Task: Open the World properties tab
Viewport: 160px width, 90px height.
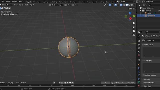Action: 139,55
